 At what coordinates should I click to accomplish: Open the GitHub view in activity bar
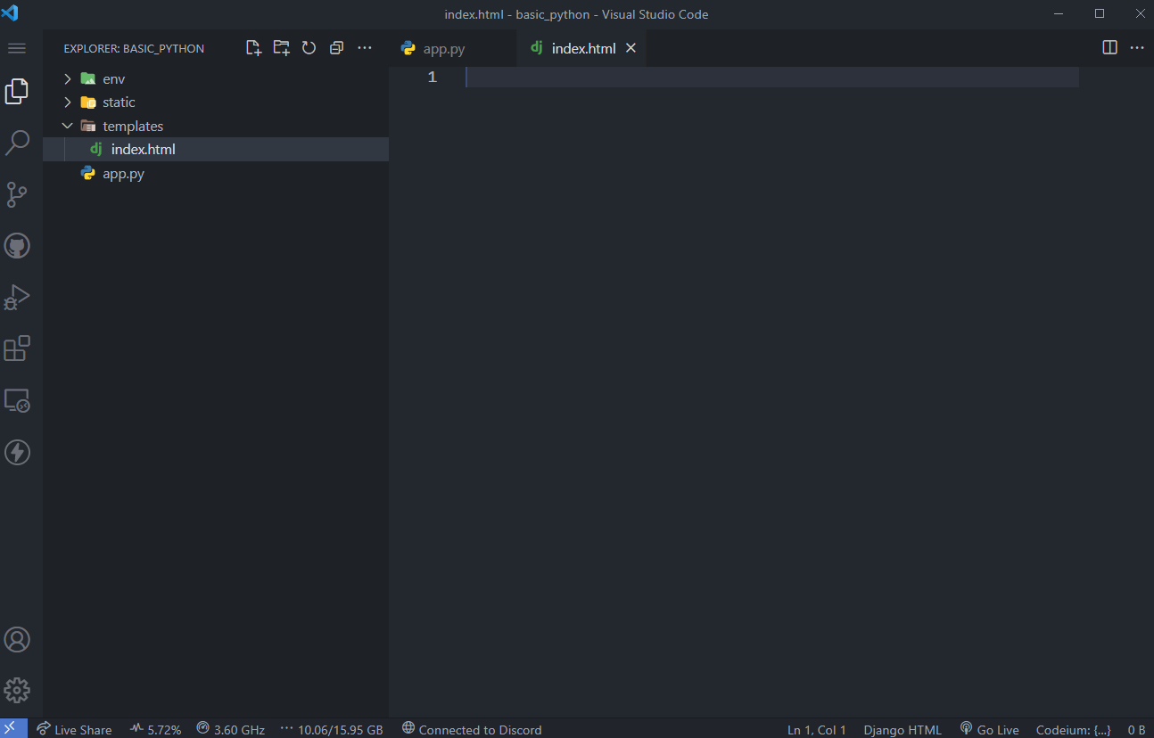(17, 246)
